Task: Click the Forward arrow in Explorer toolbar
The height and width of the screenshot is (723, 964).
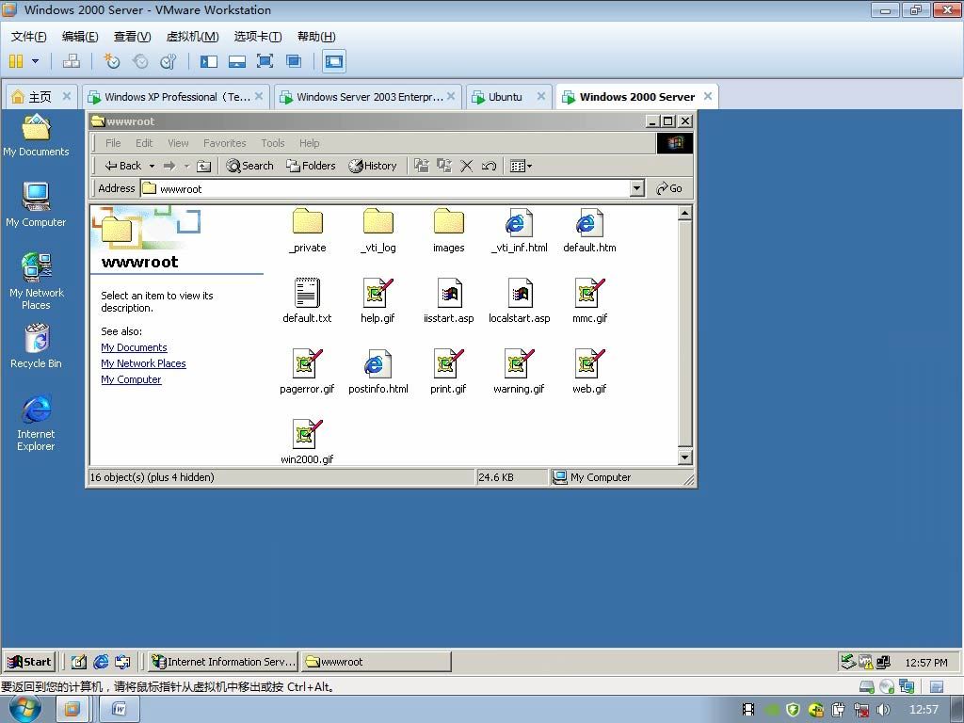Action: click(x=169, y=166)
